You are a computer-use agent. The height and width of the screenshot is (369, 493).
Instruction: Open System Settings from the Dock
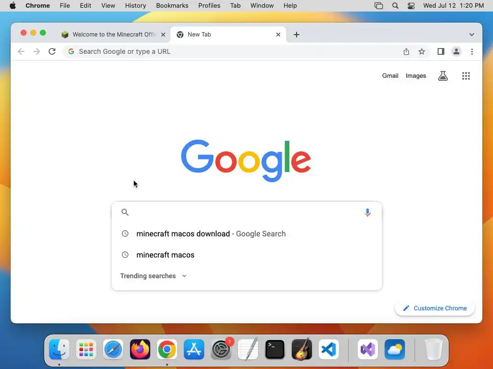pos(221,349)
